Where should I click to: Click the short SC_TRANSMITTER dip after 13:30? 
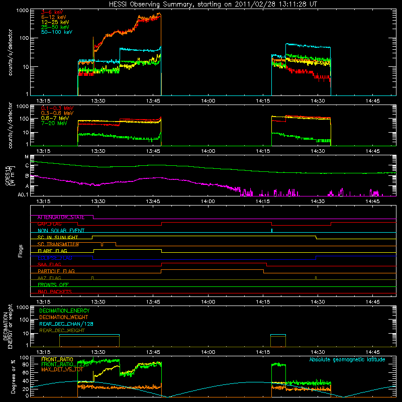(102, 244)
